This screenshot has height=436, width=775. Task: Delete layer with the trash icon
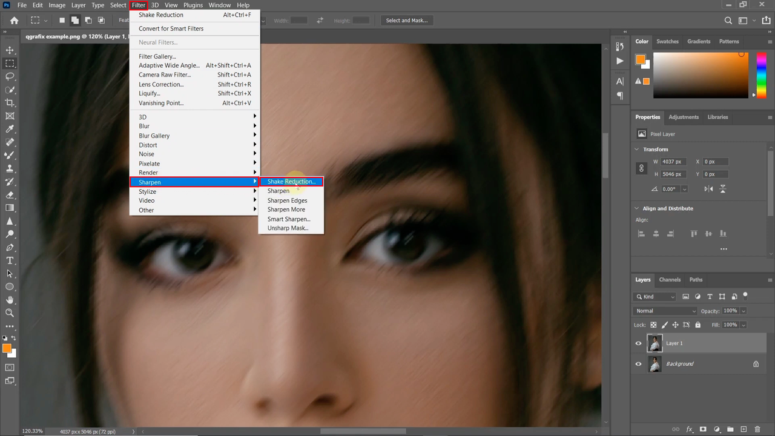coord(757,429)
